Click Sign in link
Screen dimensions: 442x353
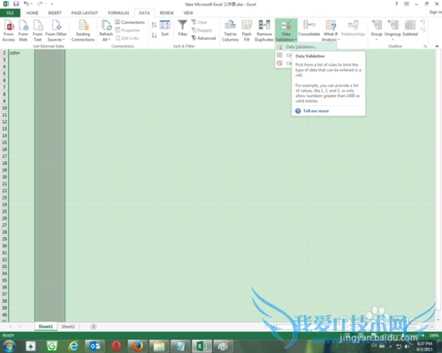coord(436,12)
